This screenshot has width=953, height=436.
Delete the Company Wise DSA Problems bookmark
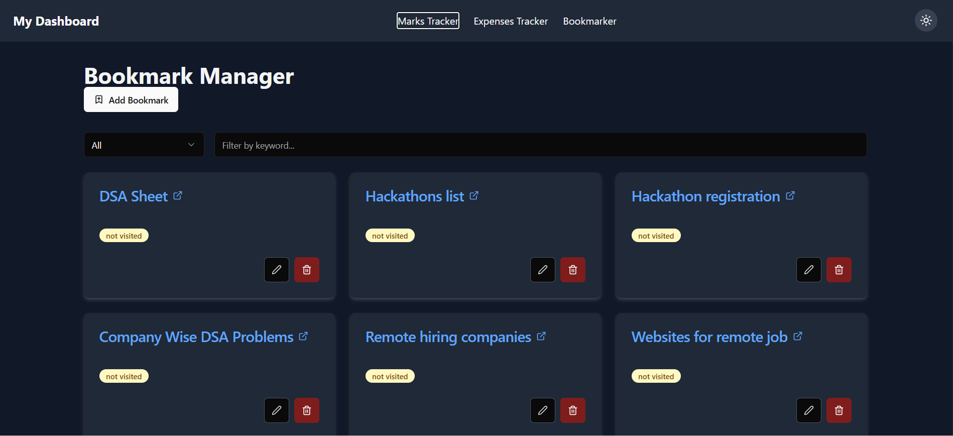pyautogui.click(x=307, y=410)
